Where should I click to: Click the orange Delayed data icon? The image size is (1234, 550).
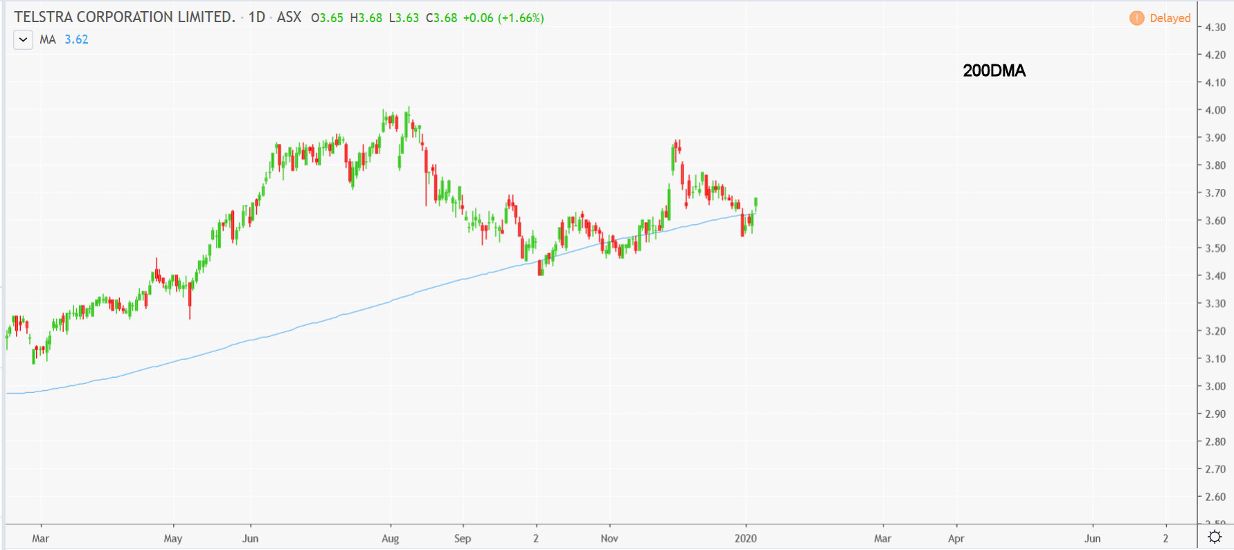coord(1136,18)
